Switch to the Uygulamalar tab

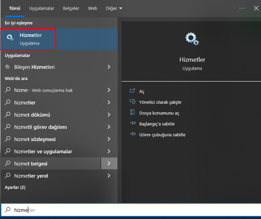[x=42, y=8]
